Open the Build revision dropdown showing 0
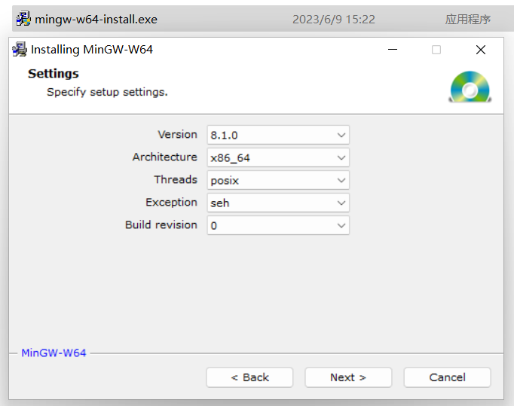 278,225
